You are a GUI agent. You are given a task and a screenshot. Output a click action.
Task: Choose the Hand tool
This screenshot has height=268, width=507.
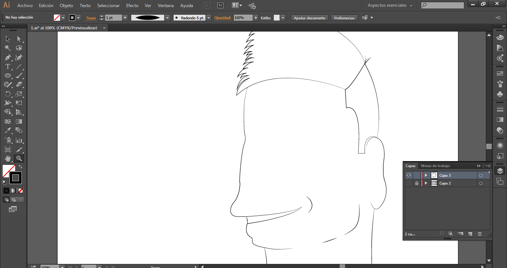(x=7, y=159)
